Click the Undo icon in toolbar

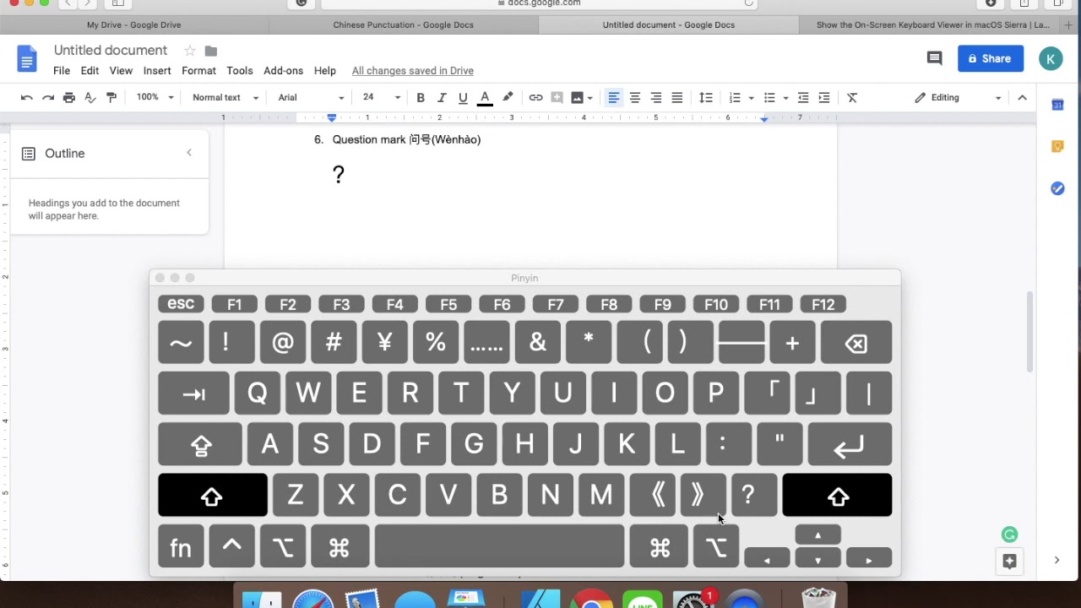27,98
